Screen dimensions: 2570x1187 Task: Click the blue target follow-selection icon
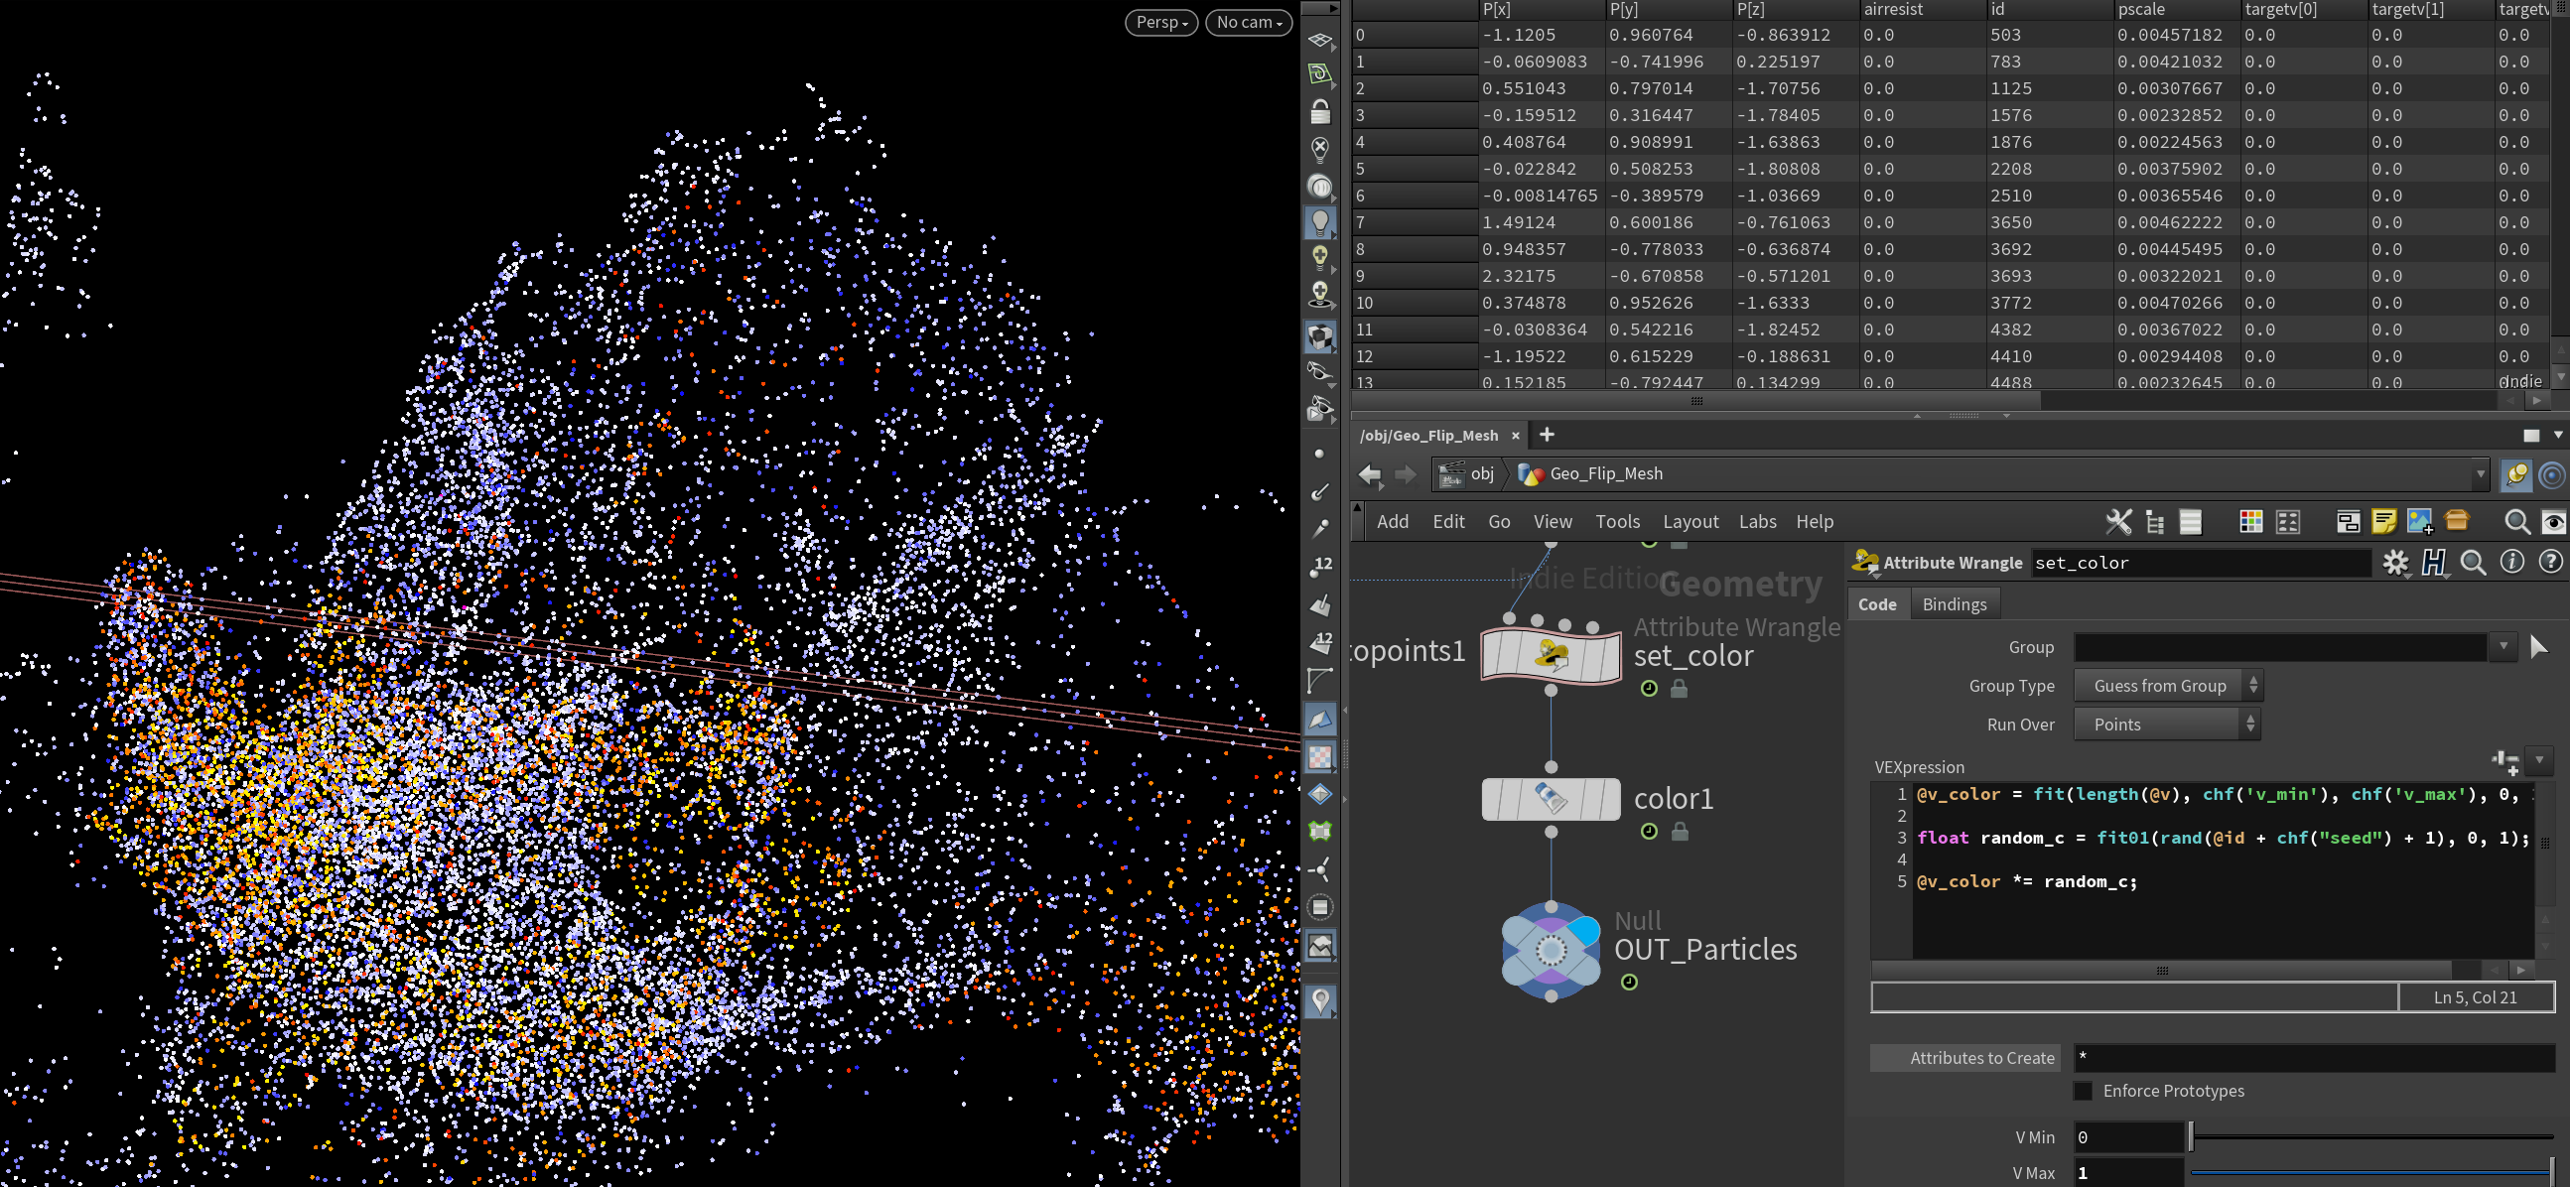(x=2552, y=473)
